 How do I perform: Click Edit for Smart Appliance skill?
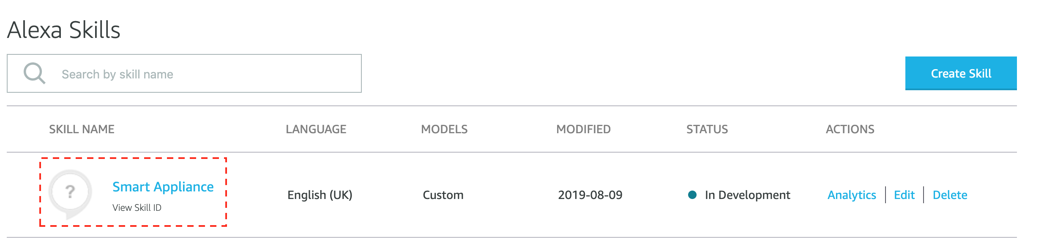pos(904,195)
